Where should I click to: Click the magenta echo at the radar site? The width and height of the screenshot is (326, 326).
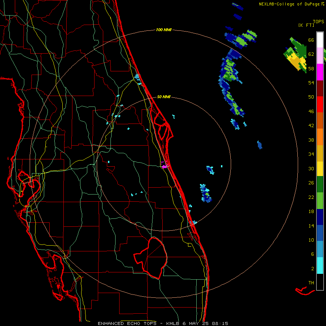[164, 165]
